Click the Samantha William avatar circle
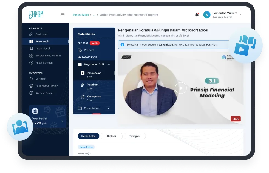 coord(207,15)
